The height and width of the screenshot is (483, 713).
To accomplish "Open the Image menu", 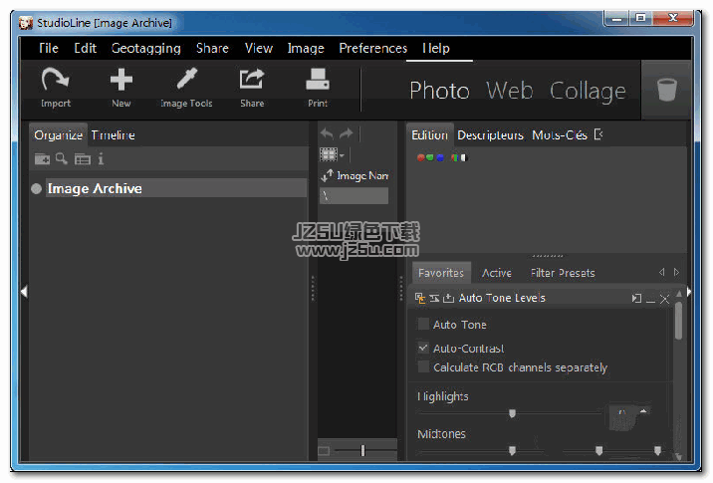I will (306, 48).
